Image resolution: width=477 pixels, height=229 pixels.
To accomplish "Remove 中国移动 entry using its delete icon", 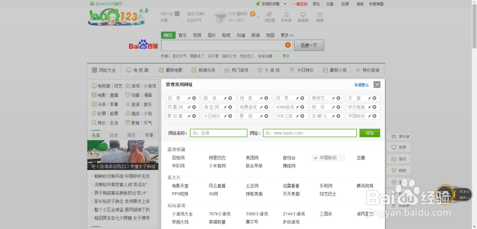I will [374, 116].
